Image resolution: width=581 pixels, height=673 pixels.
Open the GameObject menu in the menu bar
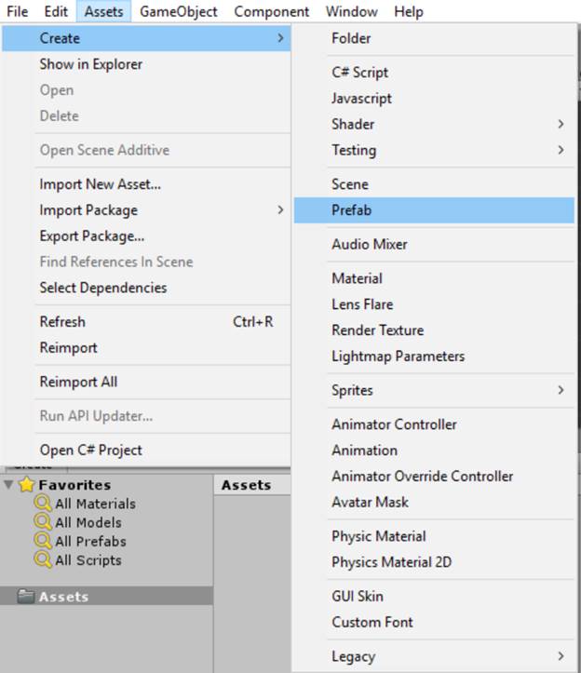179,12
